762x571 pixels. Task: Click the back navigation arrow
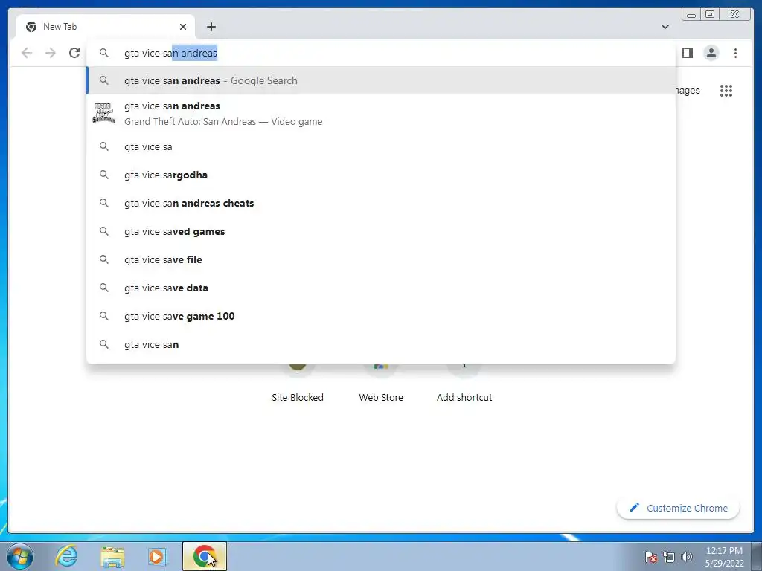27,53
